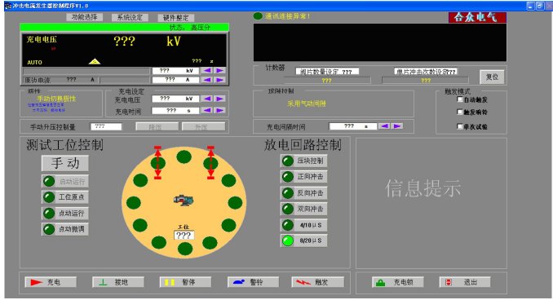The width and height of the screenshot is (553, 300).
Task: Click the yellow triangle marker on AUTO gauge
Action: click(95, 62)
